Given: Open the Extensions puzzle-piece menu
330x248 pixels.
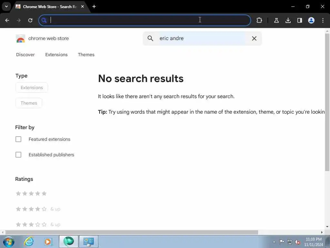Looking at the screenshot, I should point(259,20).
